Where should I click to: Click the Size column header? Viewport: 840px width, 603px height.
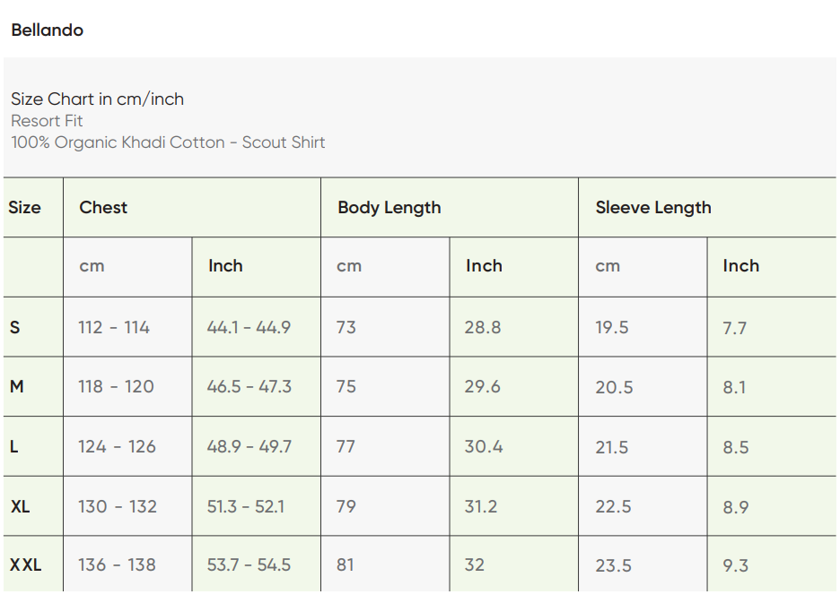click(x=25, y=208)
